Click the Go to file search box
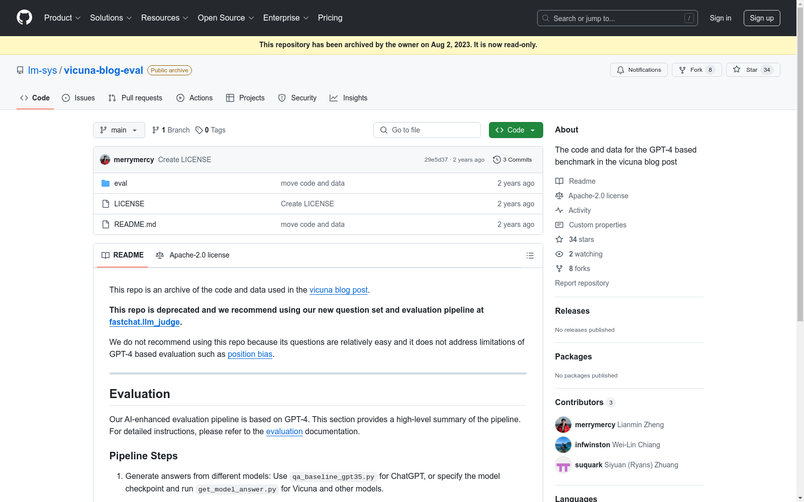 [427, 130]
